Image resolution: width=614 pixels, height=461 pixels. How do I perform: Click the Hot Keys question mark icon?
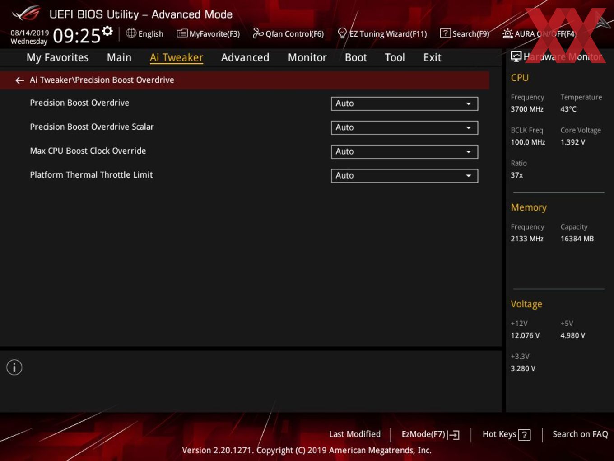[524, 435]
